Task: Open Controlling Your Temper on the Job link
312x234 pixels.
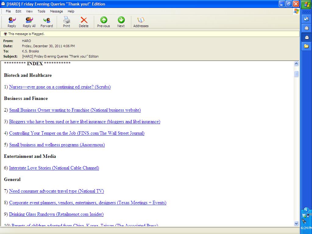Action: (77, 133)
